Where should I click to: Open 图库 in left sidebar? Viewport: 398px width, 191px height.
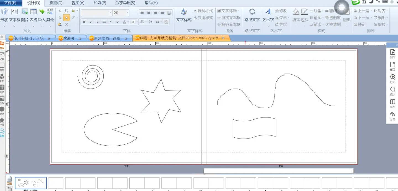(x=2, y=45)
